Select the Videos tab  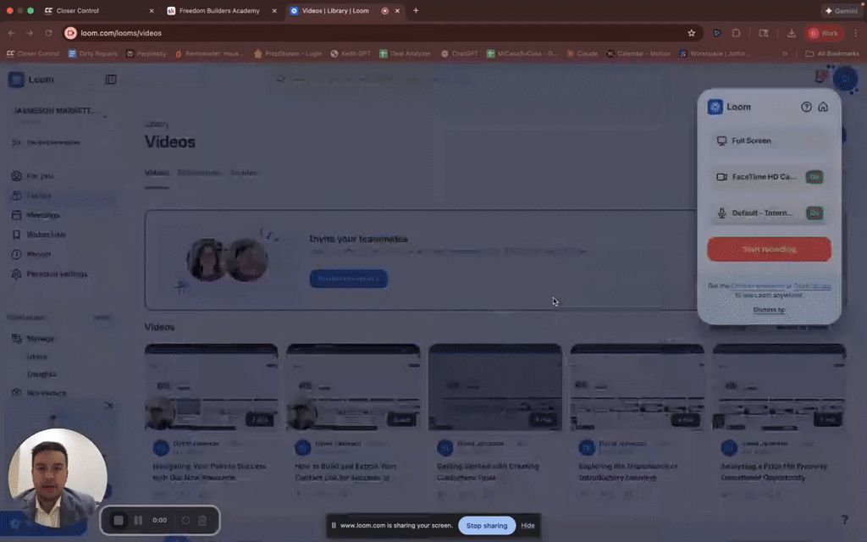(157, 173)
